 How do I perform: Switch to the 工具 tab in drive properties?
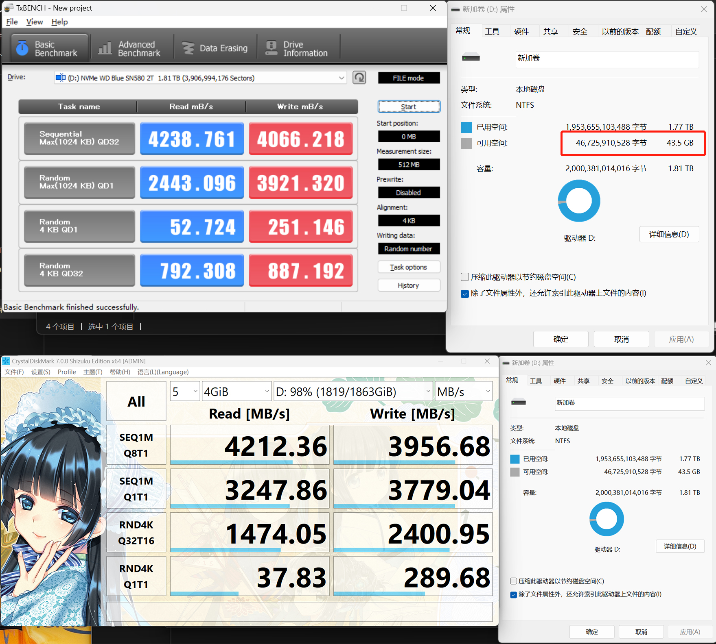pos(492,31)
